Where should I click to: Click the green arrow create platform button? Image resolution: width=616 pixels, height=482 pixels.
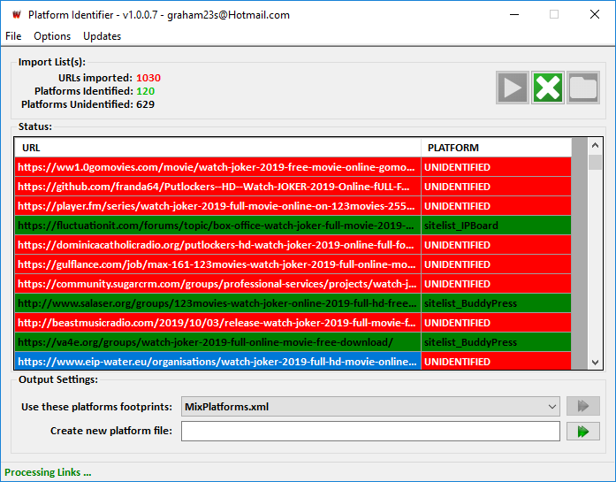583,432
